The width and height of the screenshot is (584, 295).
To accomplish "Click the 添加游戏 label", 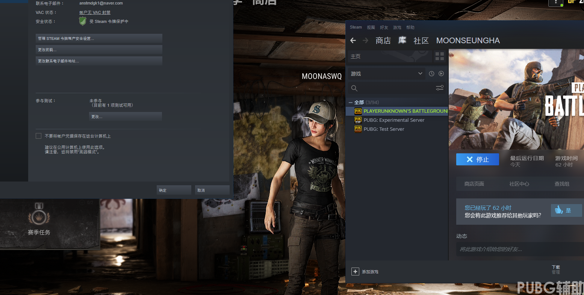I will (x=370, y=272).
